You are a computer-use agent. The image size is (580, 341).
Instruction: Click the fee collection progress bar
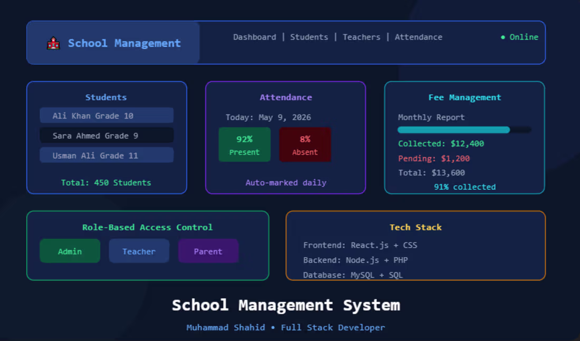tap(465, 130)
